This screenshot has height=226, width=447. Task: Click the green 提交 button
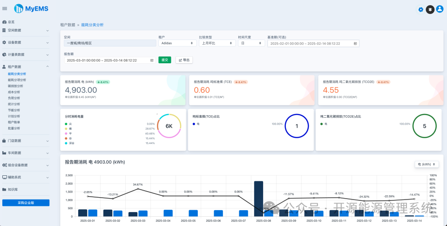coord(165,60)
